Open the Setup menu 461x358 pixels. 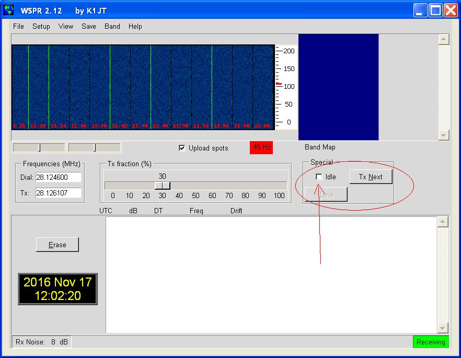pyautogui.click(x=41, y=26)
